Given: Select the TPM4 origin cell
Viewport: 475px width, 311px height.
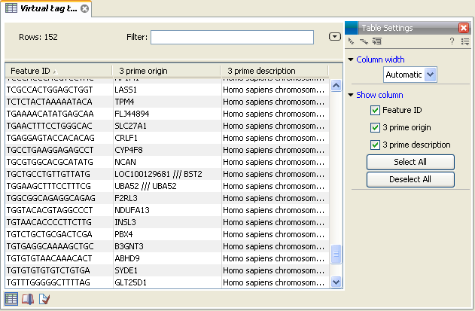Looking at the screenshot, I should (x=167, y=102).
